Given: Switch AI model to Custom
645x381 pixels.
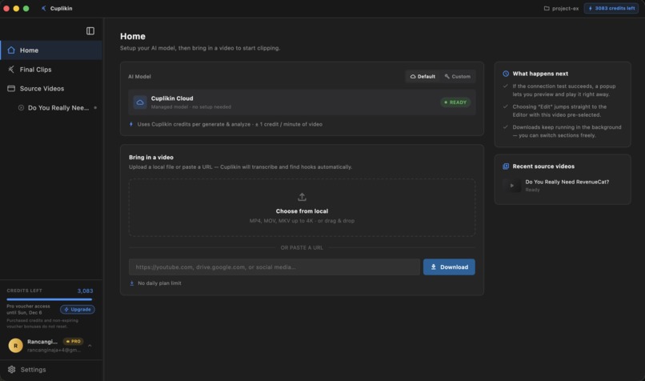Looking at the screenshot, I should pyautogui.click(x=457, y=77).
